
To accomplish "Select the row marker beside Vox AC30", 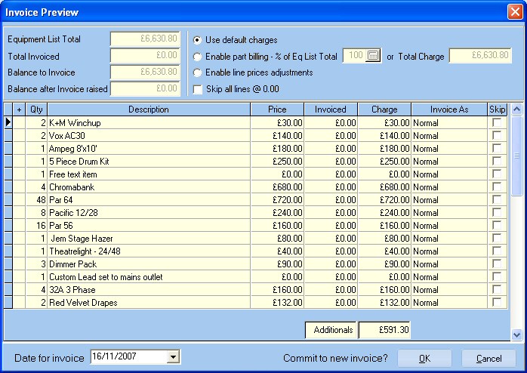I will [8, 136].
